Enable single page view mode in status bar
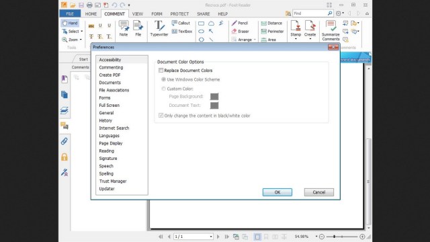This screenshot has height=242, width=430. coord(257,237)
